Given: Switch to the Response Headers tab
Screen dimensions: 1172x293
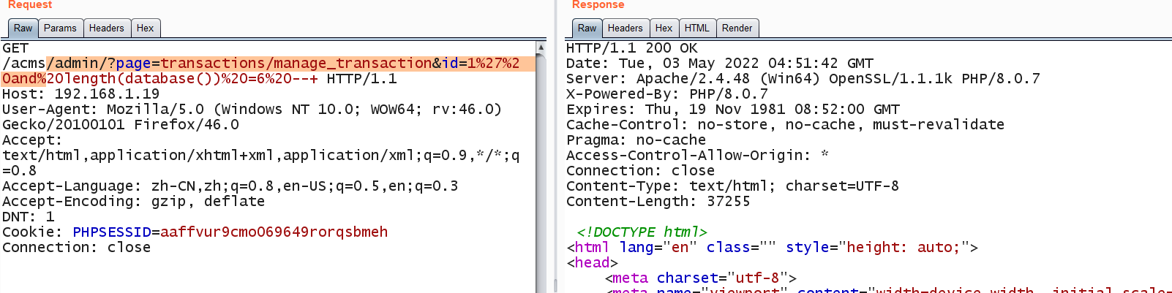Looking at the screenshot, I should click(x=626, y=28).
